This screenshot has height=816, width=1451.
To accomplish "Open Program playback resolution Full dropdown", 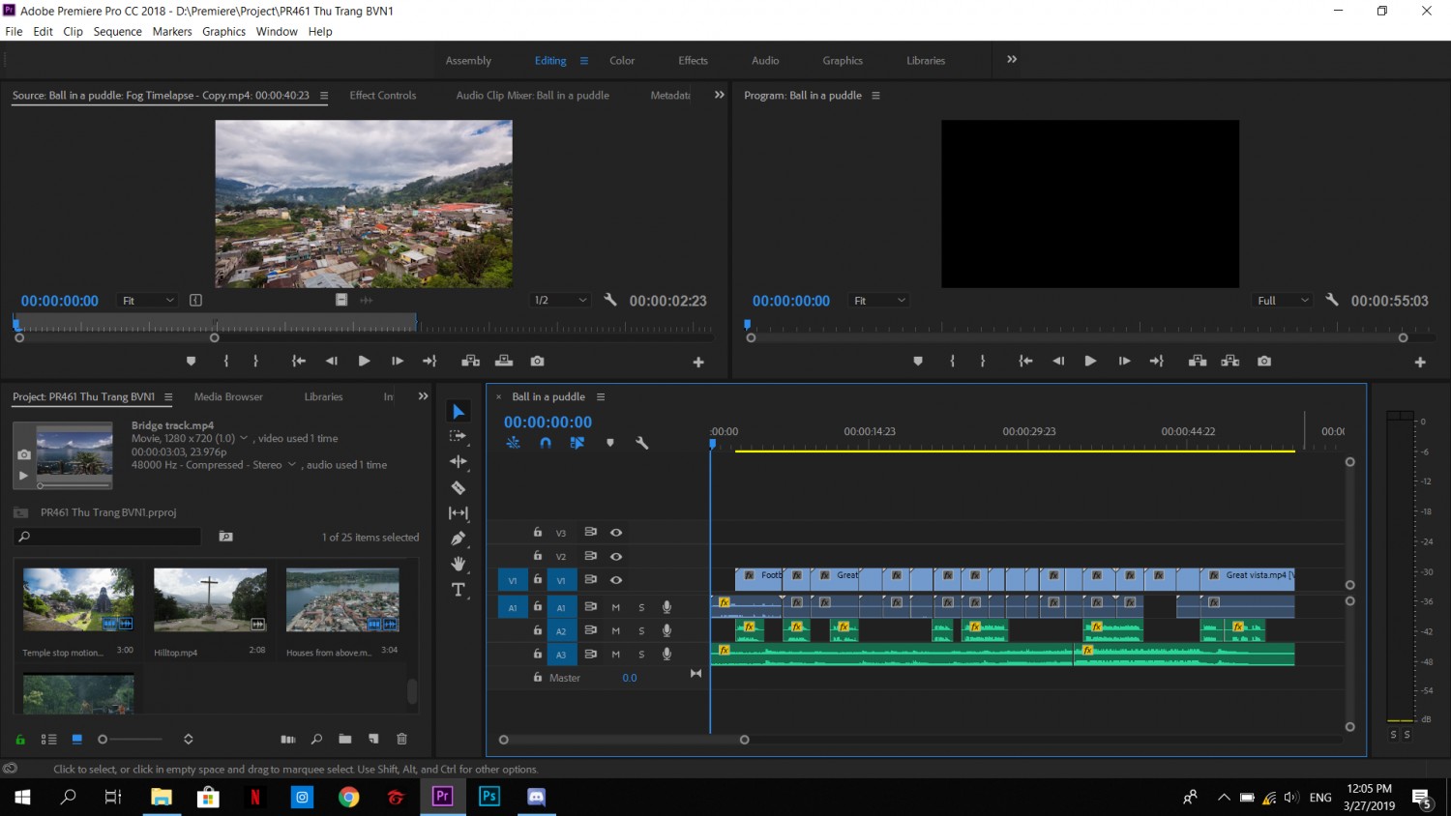I will (x=1283, y=301).
